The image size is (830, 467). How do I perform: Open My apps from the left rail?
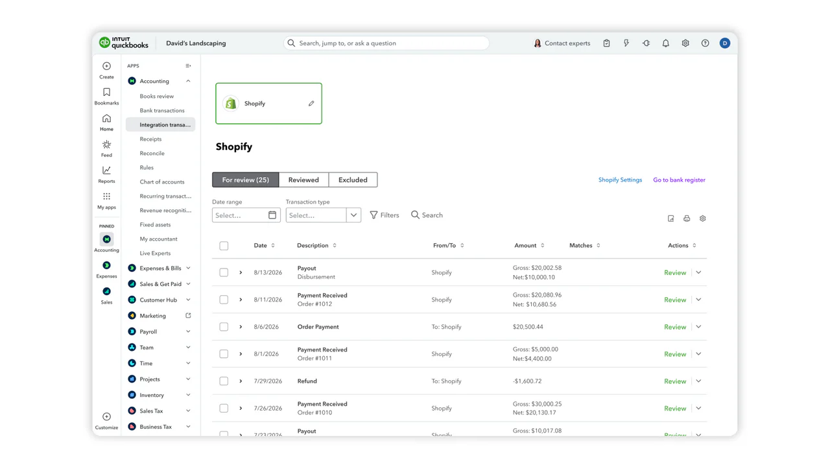point(106,200)
